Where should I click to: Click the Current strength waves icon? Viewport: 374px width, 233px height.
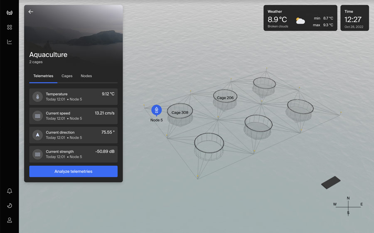pos(37,154)
